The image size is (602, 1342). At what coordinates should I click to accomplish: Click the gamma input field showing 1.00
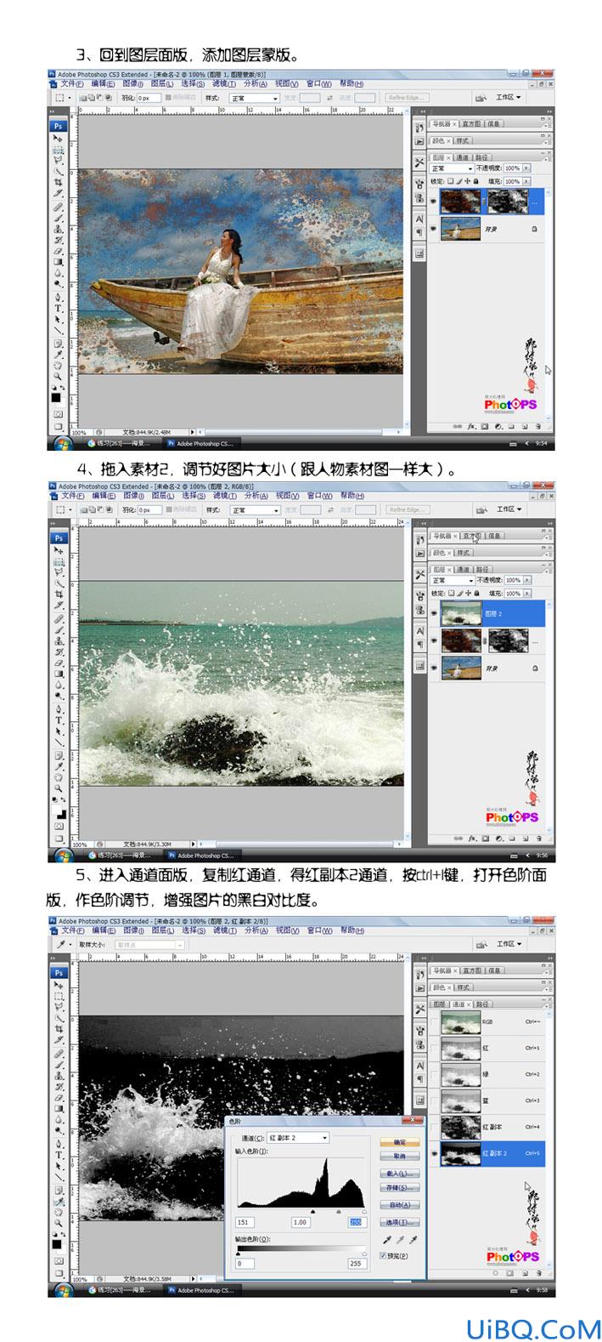pyautogui.click(x=301, y=1221)
